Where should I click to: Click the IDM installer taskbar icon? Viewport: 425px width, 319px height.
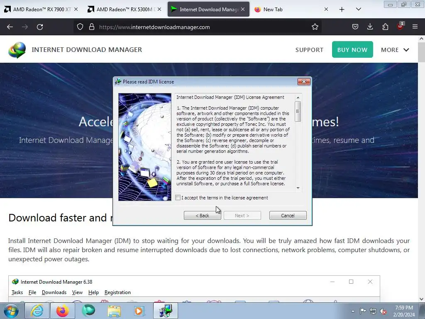166,311
